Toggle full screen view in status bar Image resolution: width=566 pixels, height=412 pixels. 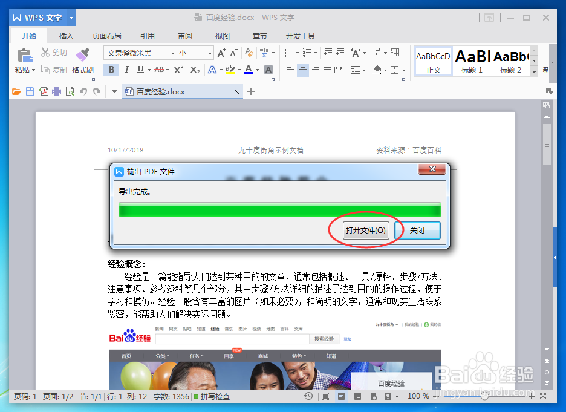coord(325,396)
